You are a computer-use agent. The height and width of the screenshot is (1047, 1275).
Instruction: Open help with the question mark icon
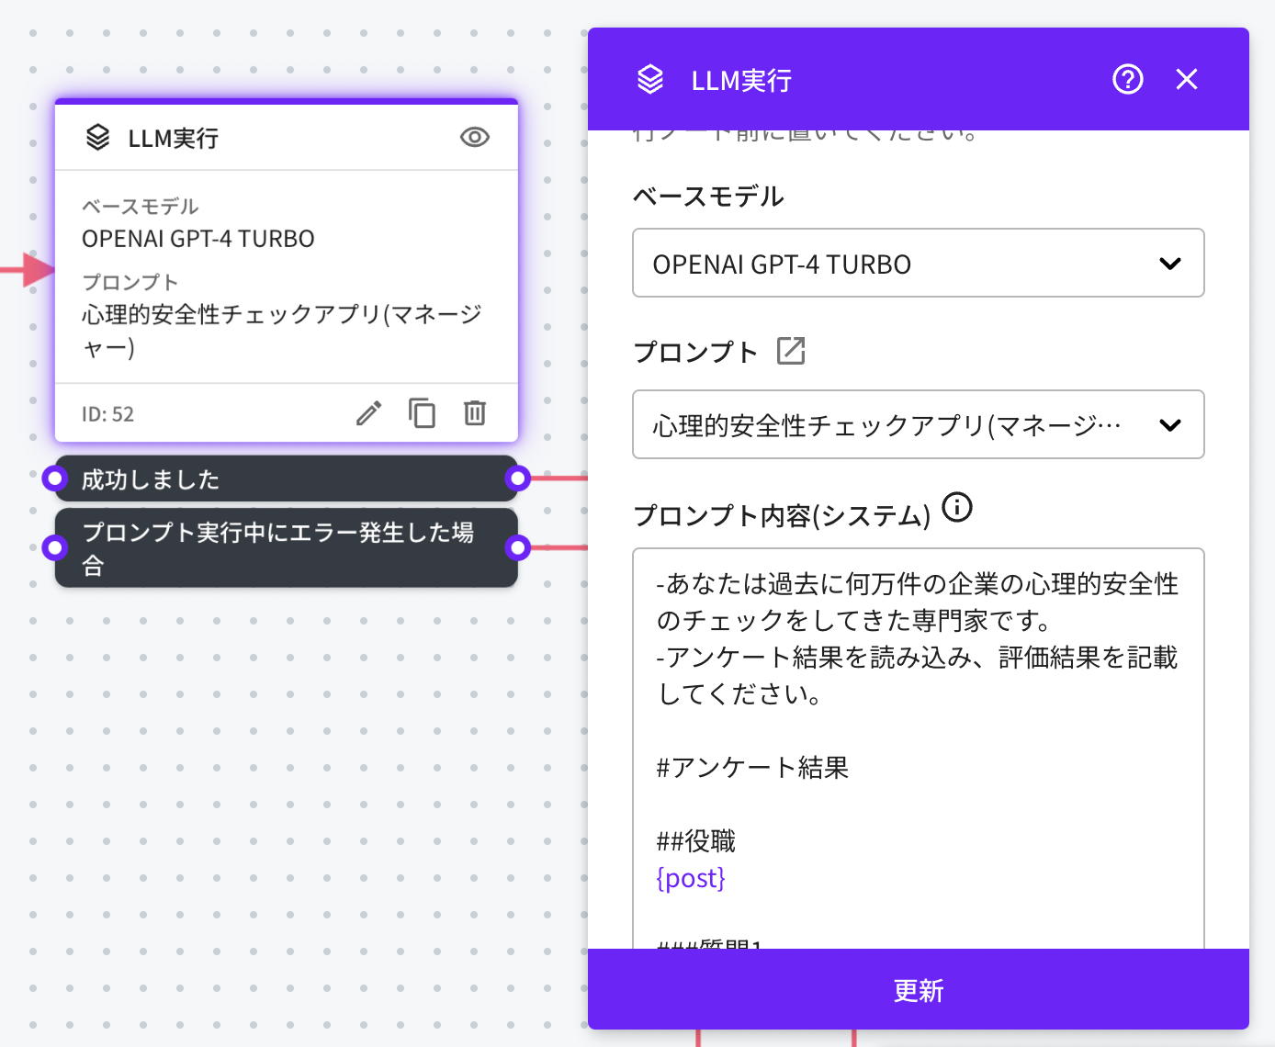[x=1127, y=80]
